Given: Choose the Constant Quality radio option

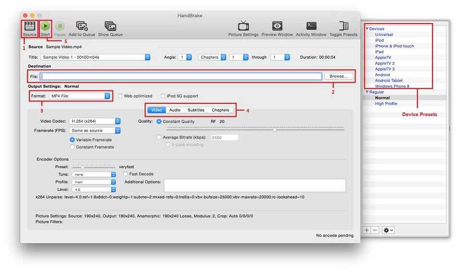Looking at the screenshot, I should pos(159,122).
